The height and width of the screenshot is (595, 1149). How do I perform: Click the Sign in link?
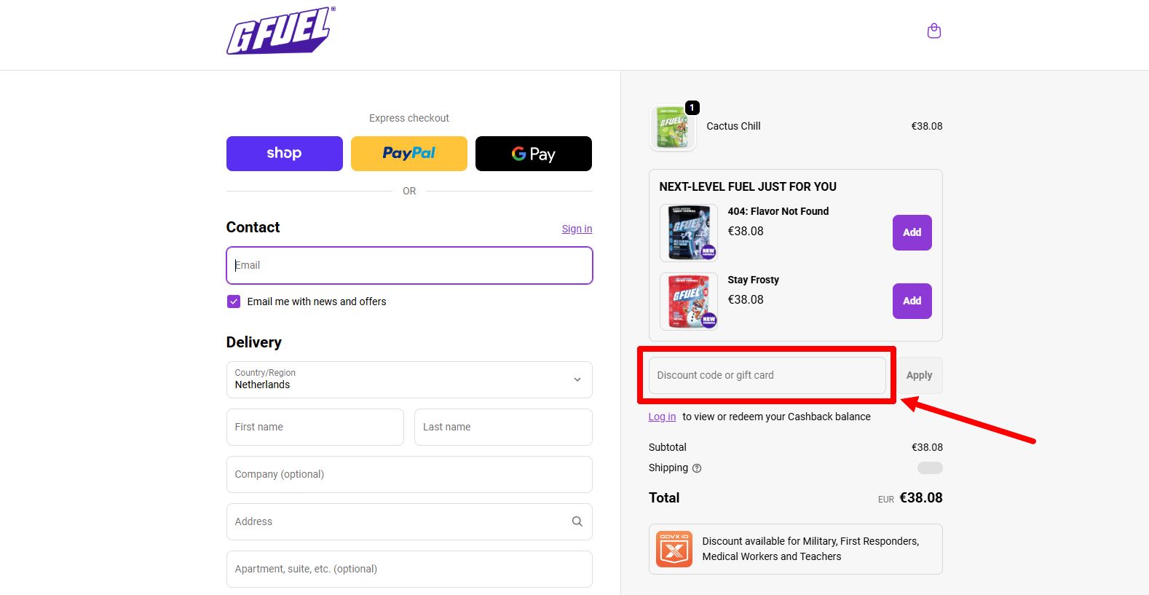tap(577, 229)
